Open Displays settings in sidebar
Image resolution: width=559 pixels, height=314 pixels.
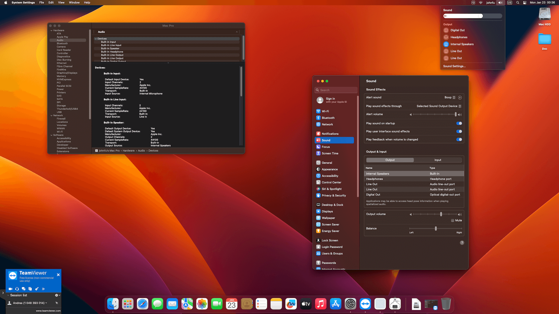tap(334, 212)
